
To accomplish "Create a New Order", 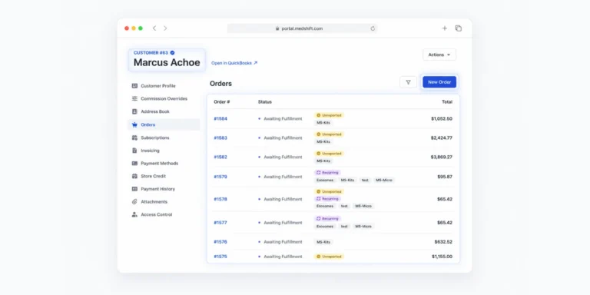I will (439, 82).
